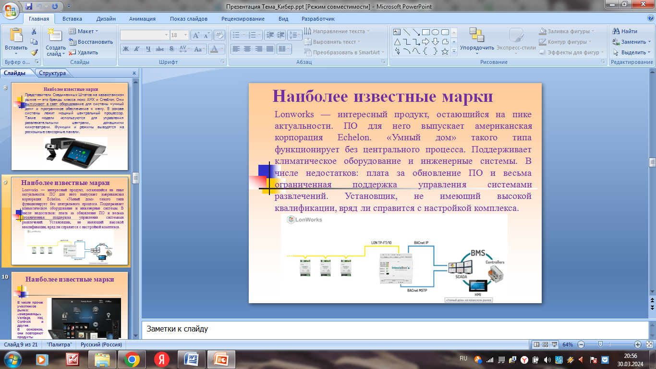
Task: Click the Office round button
Action: click(11, 10)
